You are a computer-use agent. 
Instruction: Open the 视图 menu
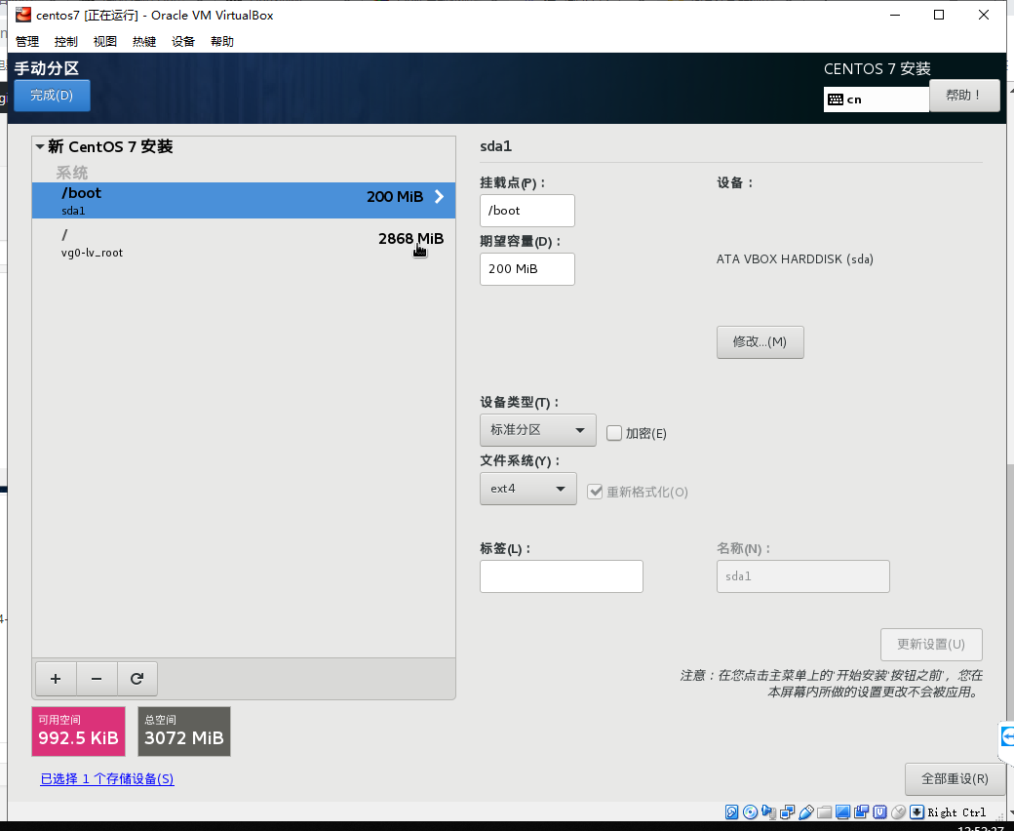[x=104, y=41]
